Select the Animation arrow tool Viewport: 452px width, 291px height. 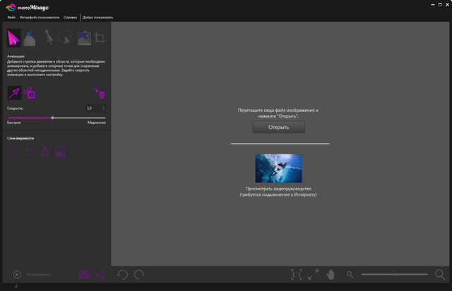coord(15,38)
